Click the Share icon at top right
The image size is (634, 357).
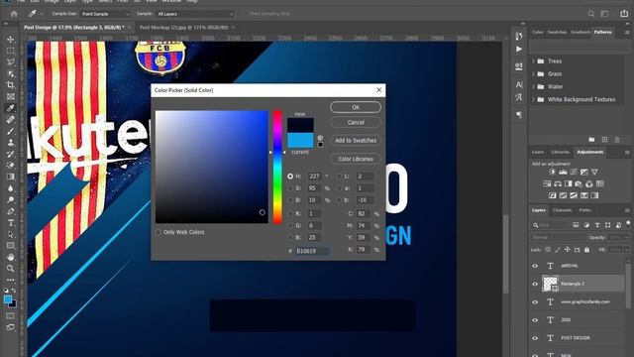tap(624, 14)
